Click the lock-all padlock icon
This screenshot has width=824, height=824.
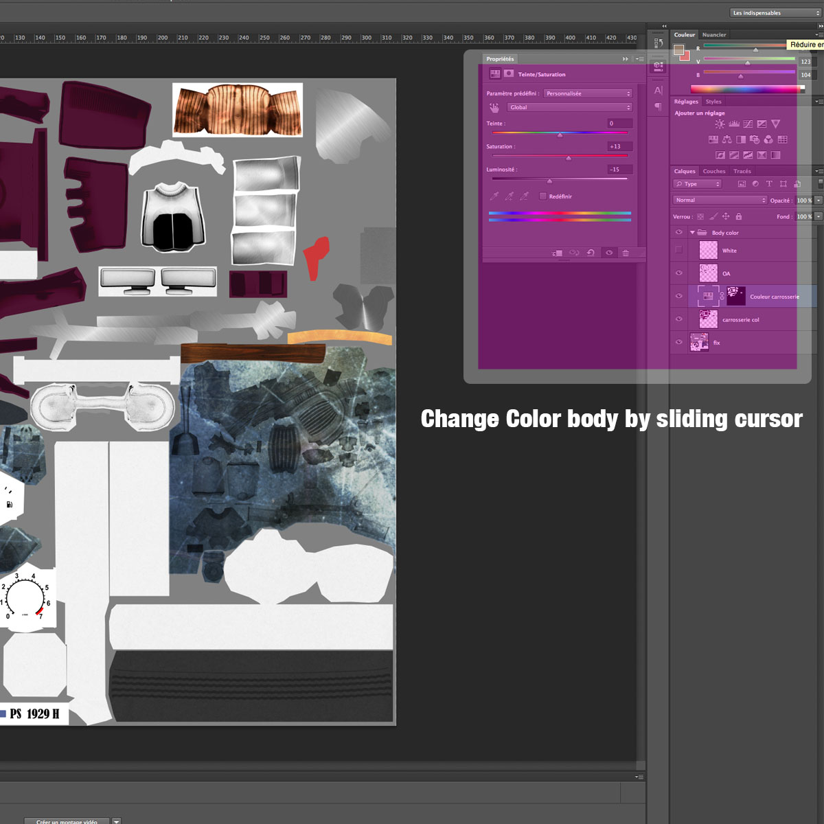739,216
